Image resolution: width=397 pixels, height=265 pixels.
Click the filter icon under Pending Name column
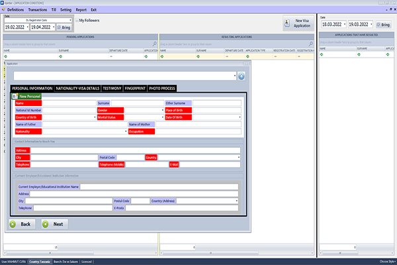click(x=6, y=56)
